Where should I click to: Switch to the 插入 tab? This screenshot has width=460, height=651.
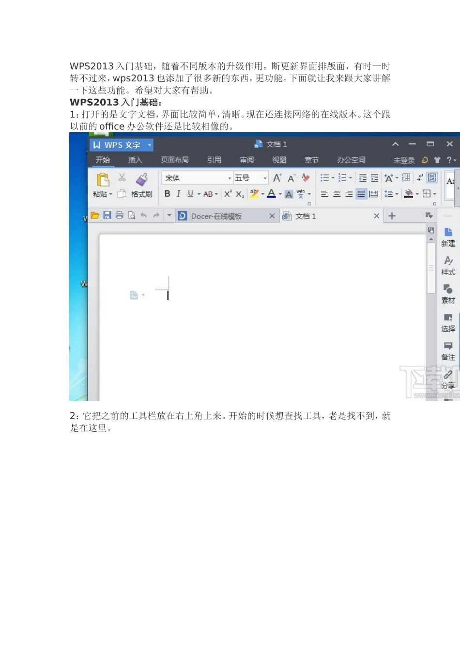pos(135,160)
